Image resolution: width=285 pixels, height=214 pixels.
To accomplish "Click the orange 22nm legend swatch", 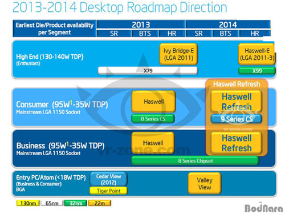I will coord(100,203).
